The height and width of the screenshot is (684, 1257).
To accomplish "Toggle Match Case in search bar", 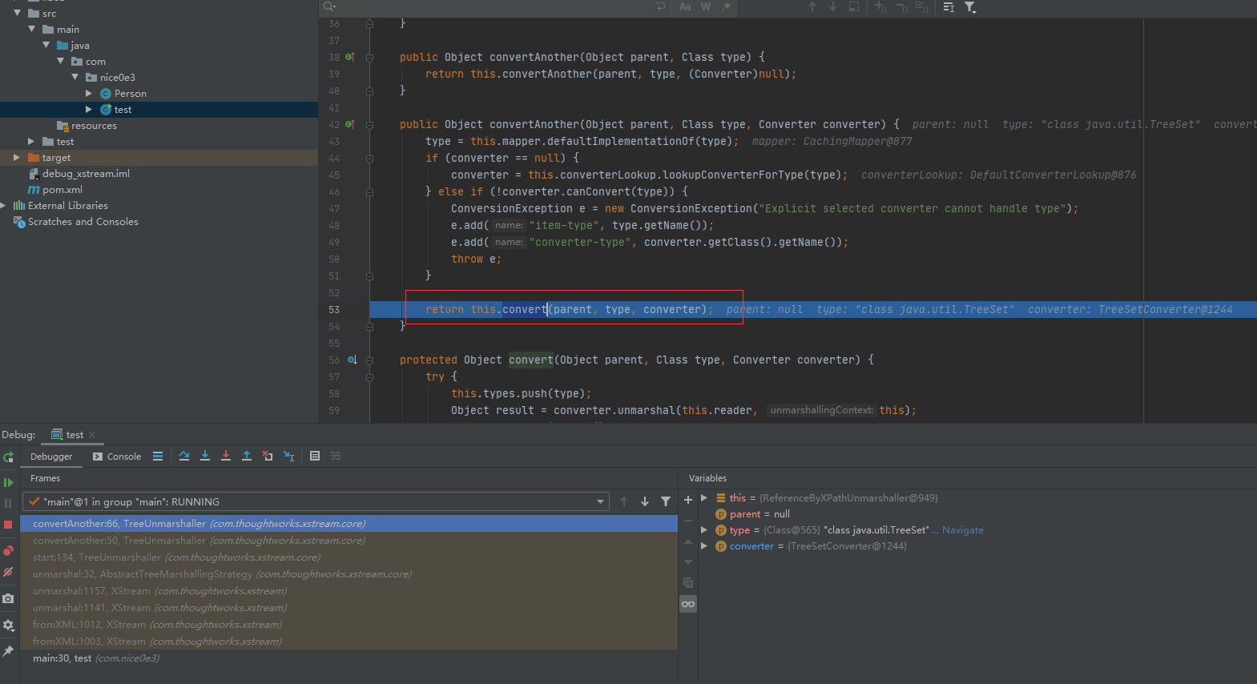I will 685,6.
